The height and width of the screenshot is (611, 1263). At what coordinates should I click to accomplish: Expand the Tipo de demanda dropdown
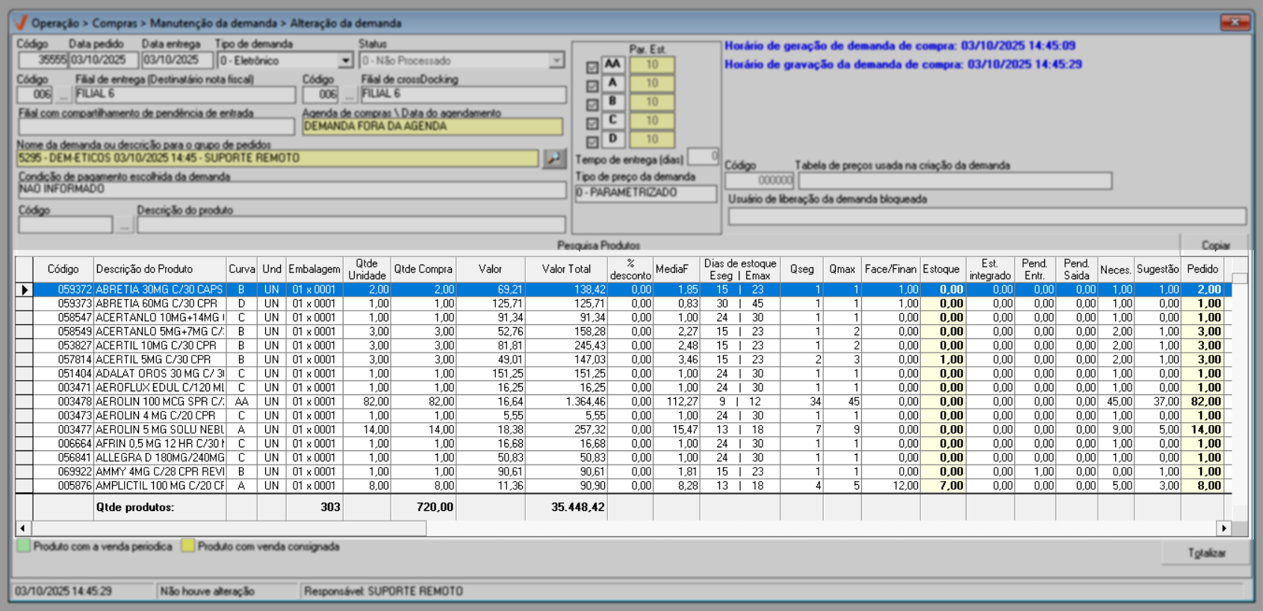tap(345, 61)
